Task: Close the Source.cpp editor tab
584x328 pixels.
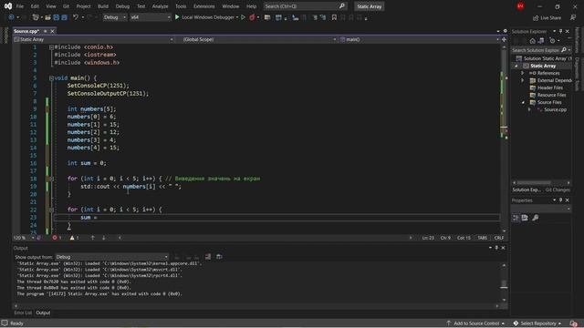Action: (x=52, y=31)
